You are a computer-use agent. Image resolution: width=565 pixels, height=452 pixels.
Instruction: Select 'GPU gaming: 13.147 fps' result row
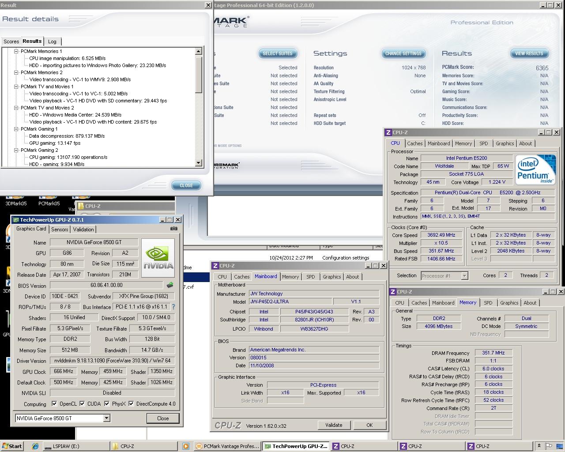pos(55,143)
